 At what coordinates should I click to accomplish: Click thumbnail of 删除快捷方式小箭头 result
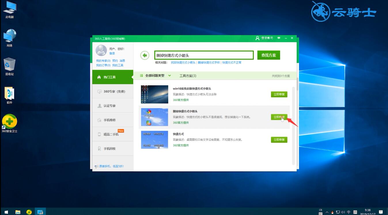coord(154,117)
